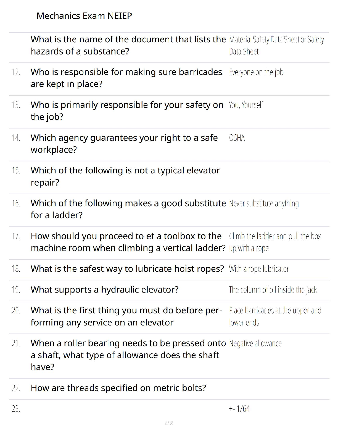338x438 pixels.
Task: Click 'Never substitute anything' answer
Action: [x=264, y=204]
